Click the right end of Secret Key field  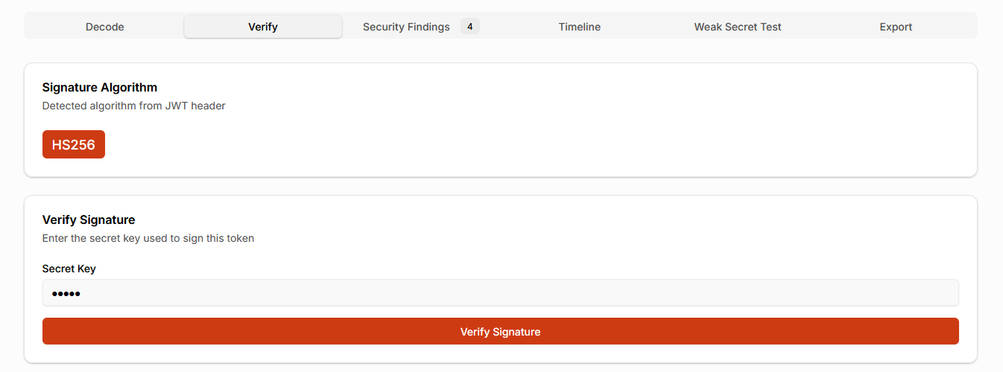[x=939, y=293]
